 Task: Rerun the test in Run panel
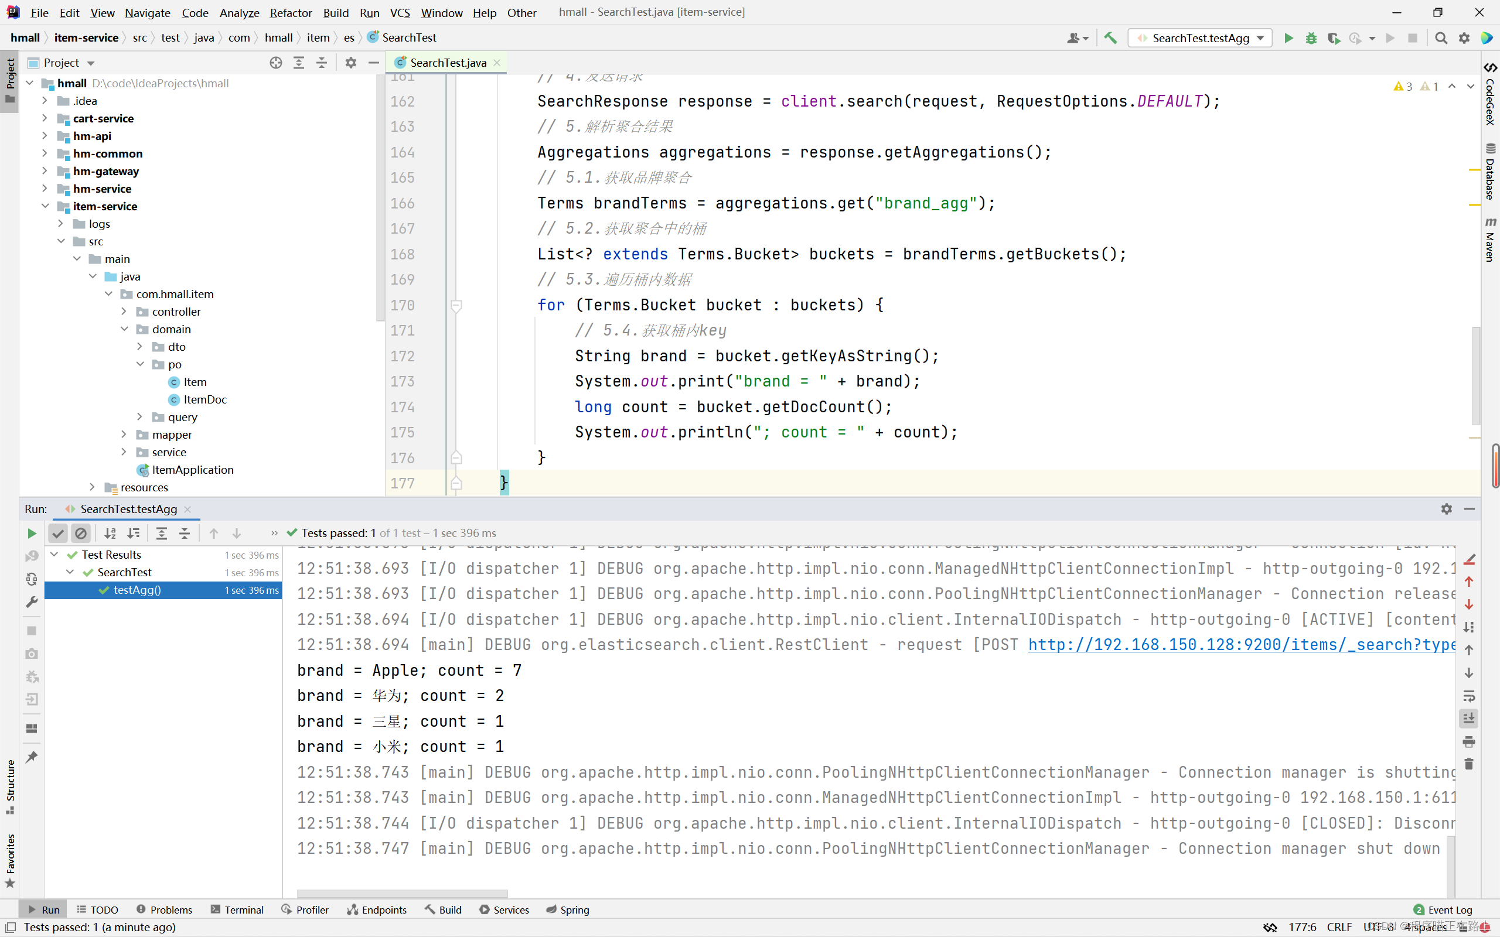[x=32, y=533]
